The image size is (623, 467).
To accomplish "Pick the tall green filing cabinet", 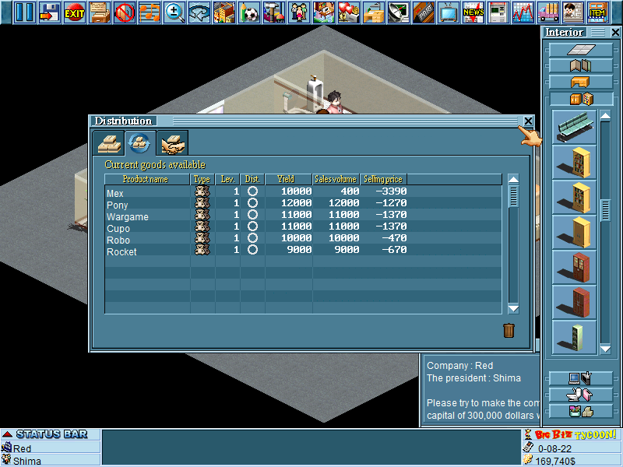I will 575,338.
